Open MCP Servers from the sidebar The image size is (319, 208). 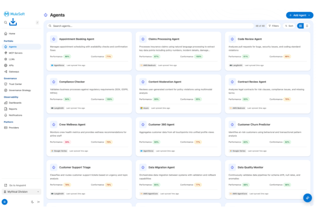click(x=15, y=53)
